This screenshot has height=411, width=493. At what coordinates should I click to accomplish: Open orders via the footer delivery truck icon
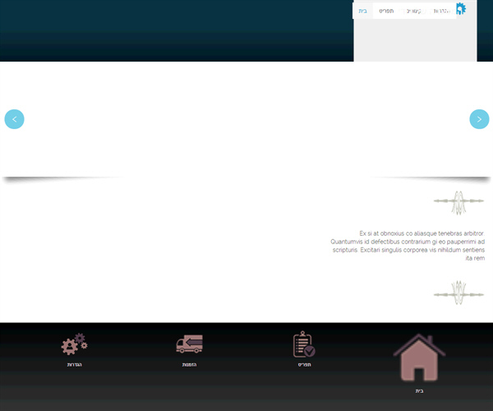coord(189,344)
